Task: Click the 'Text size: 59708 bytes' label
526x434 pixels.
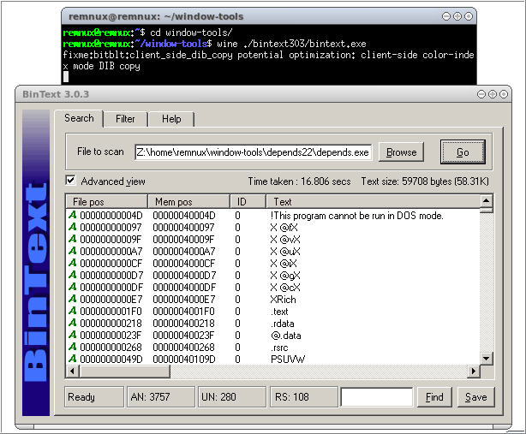Action: 425,181
